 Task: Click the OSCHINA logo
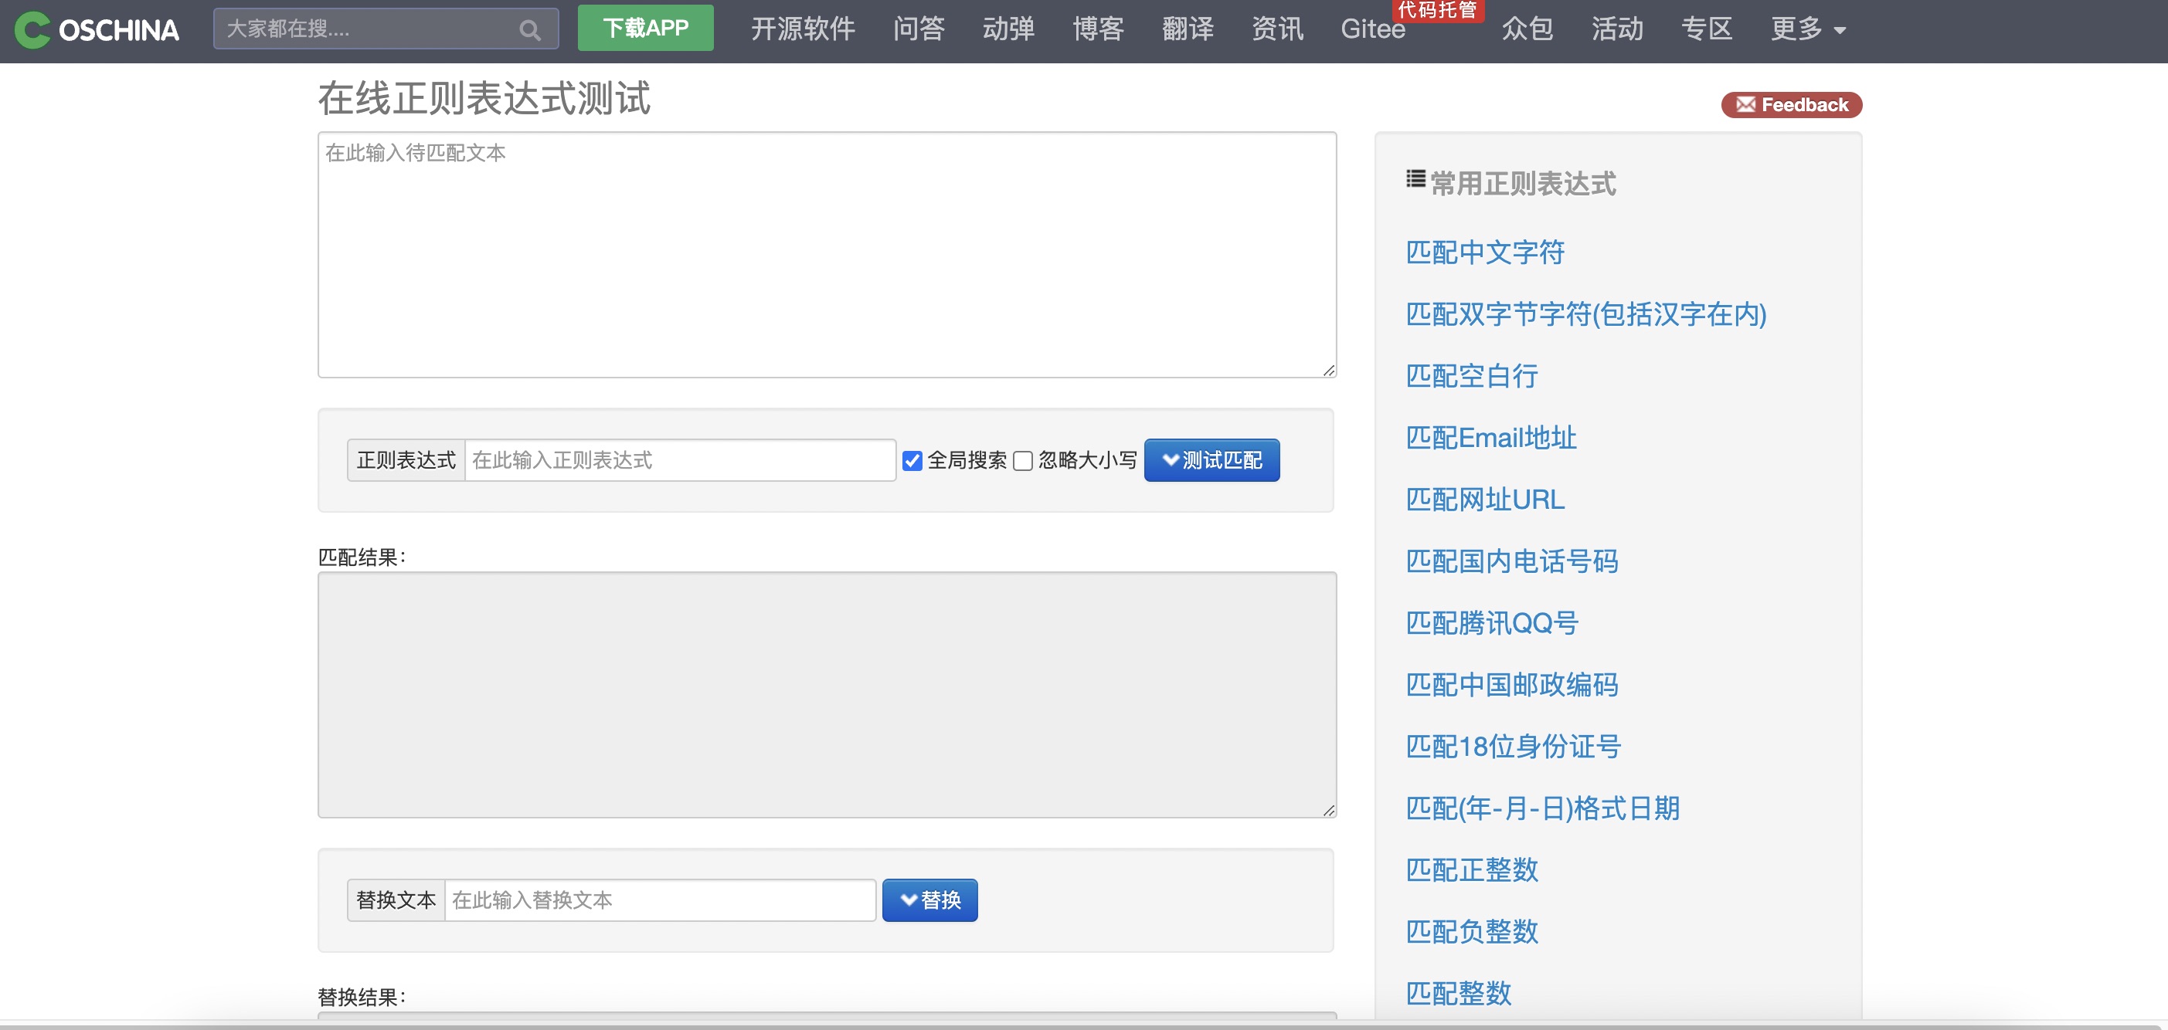[x=97, y=29]
